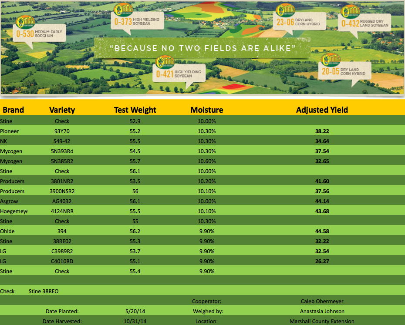Select the Ohlde logo on the 23-06 dryland corn callout
405x325 pixels.
coord(285,10)
